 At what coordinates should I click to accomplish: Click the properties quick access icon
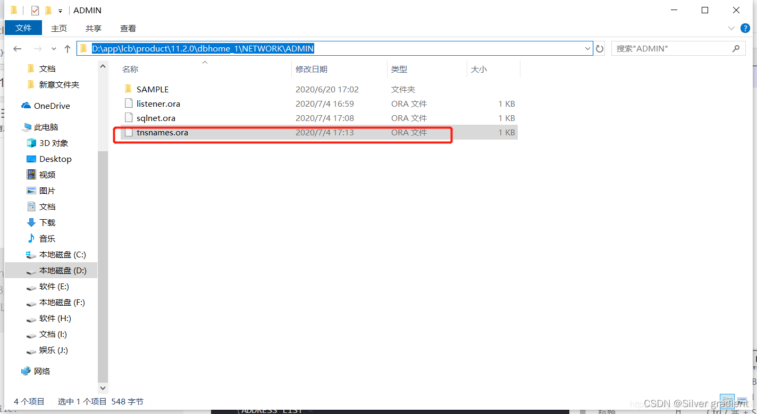pos(35,10)
